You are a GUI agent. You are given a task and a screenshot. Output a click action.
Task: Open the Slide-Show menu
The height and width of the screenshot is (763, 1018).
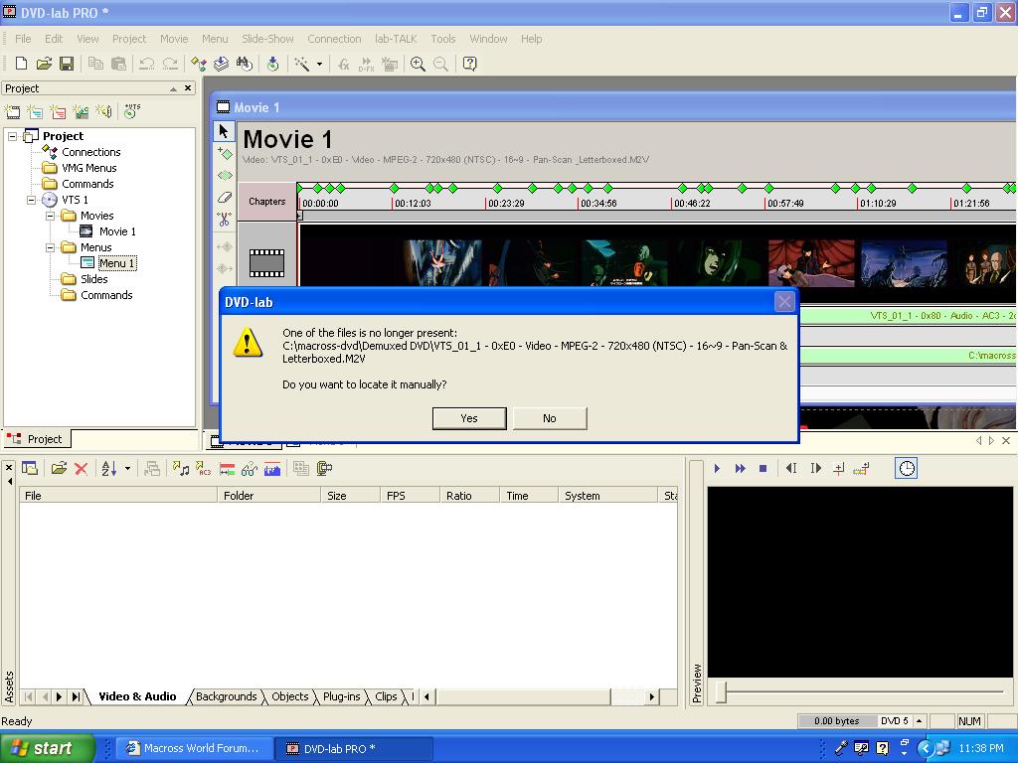click(x=267, y=39)
